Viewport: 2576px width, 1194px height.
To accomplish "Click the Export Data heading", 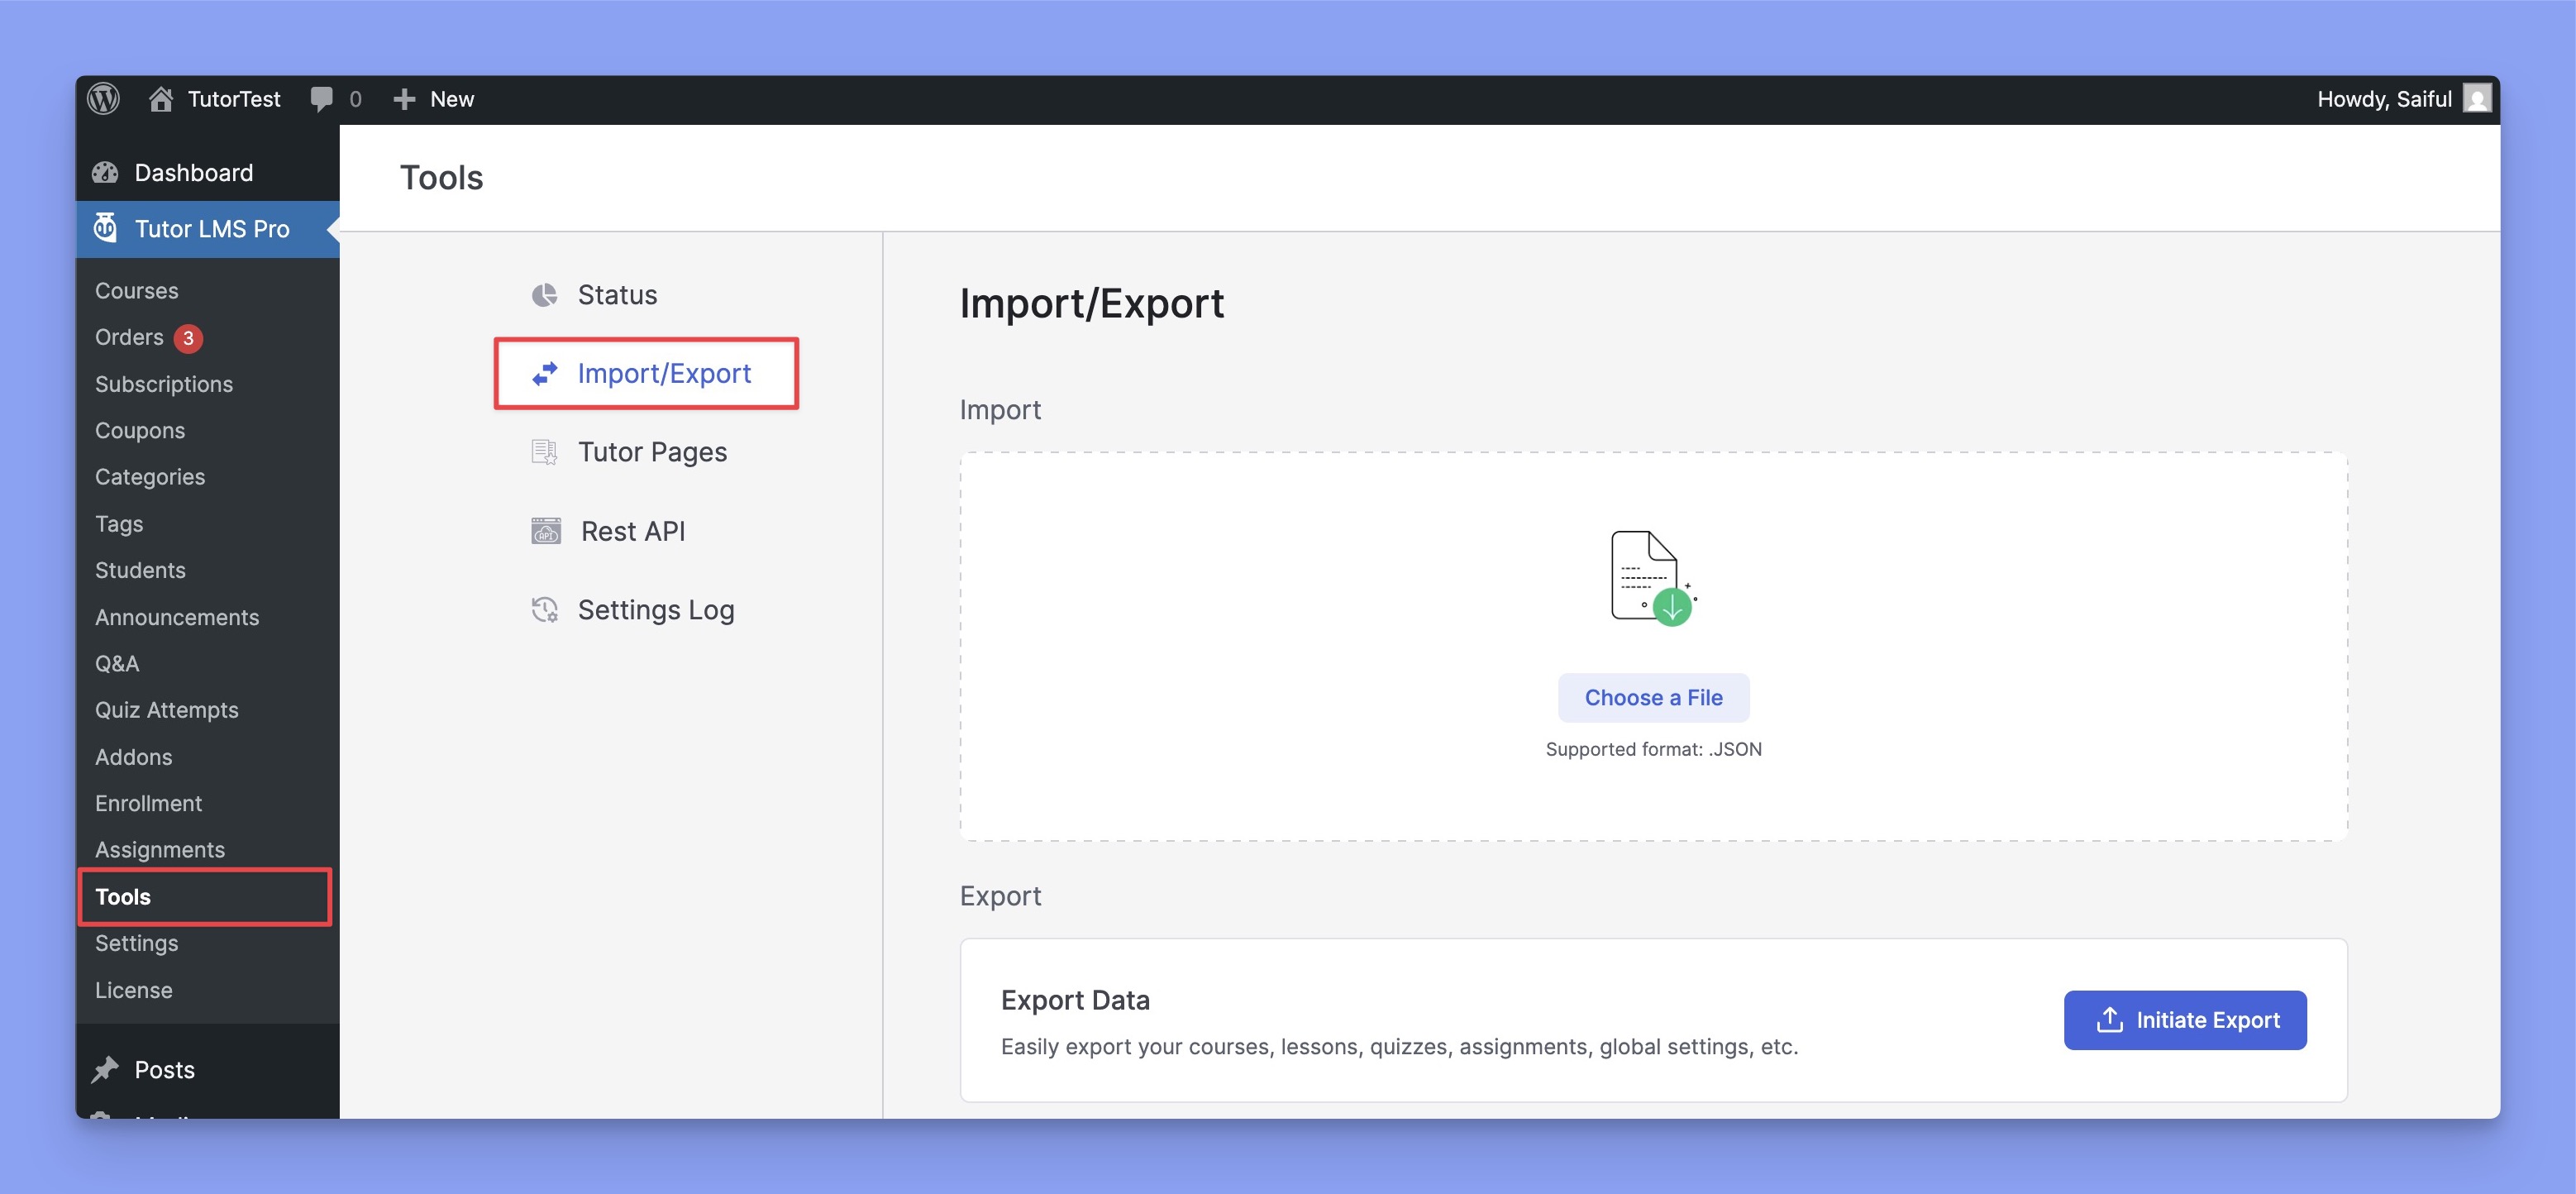I will click(1075, 1000).
